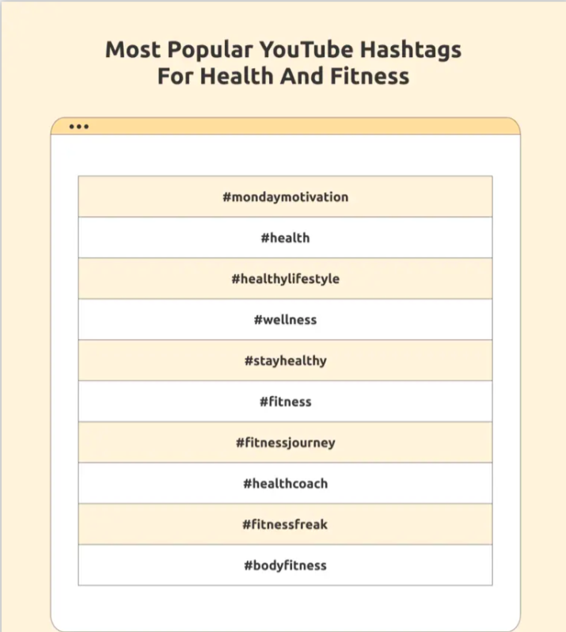Click the #mondaymotivation hashtag row
The height and width of the screenshot is (632, 566).
[x=285, y=196]
